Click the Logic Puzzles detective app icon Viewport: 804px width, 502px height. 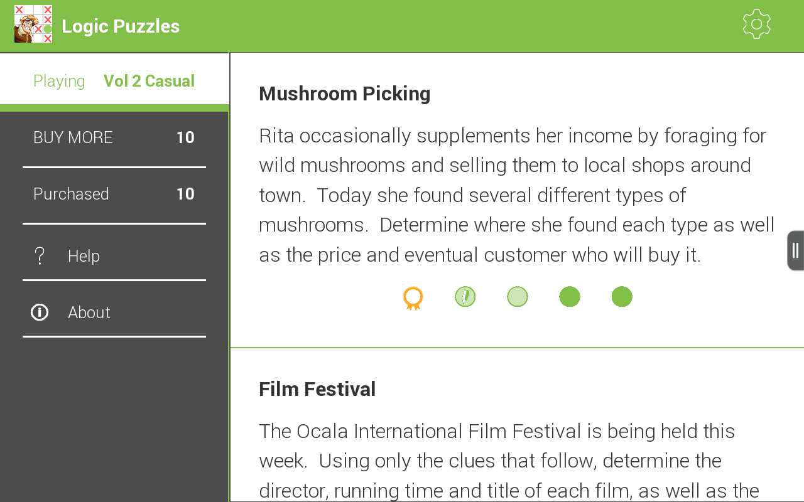click(33, 24)
